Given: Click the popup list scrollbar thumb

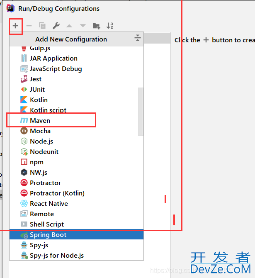Looking at the screenshot, I should tap(140, 112).
